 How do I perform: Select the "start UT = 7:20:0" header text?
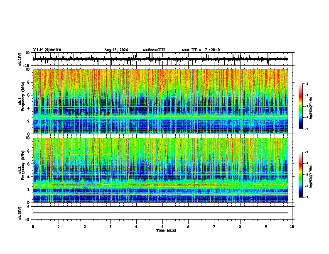pos(201,50)
